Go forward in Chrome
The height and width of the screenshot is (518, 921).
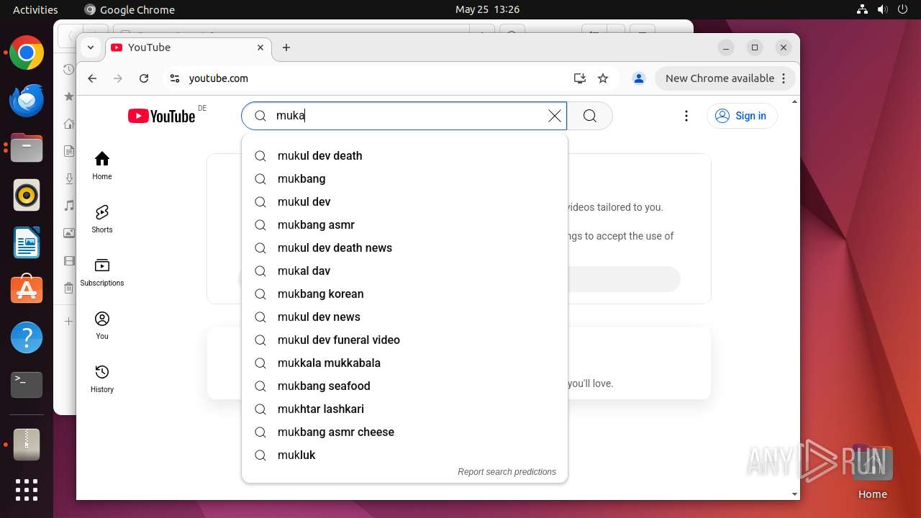click(118, 78)
